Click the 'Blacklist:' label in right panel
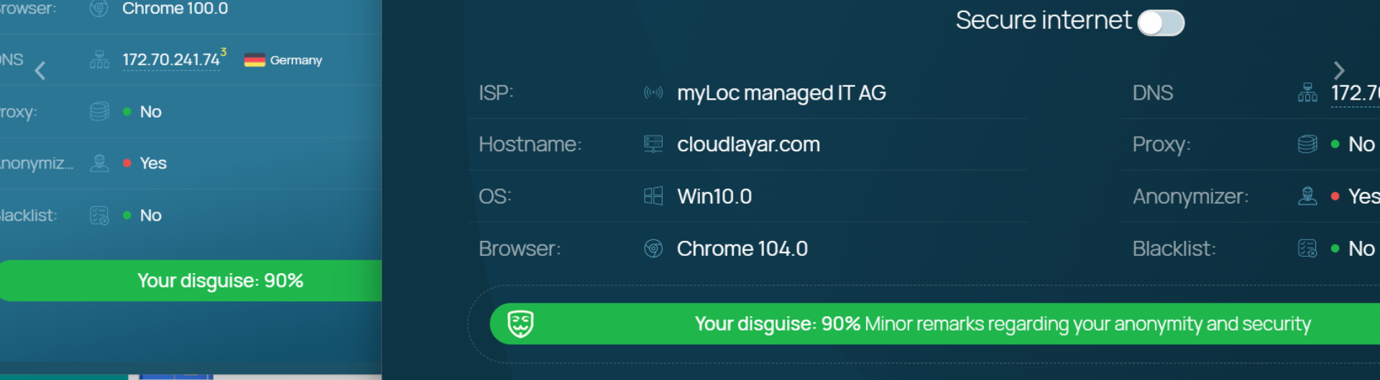This screenshot has height=380, width=1380. pyautogui.click(x=1174, y=249)
